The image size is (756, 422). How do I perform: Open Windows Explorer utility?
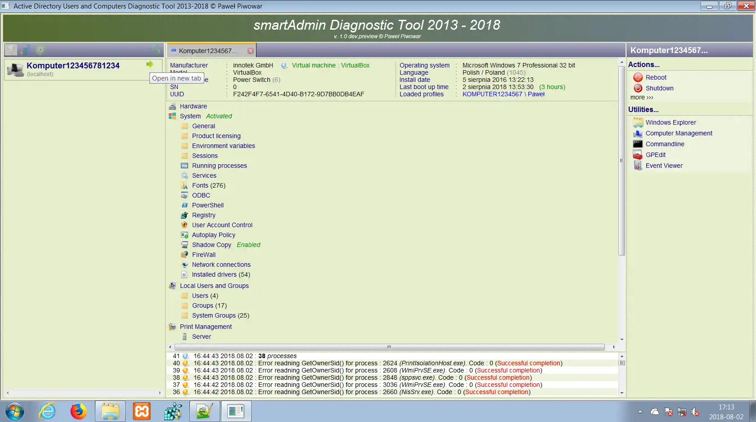[x=671, y=122]
